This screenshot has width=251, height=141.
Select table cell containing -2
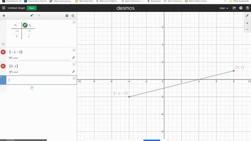point(29,31)
